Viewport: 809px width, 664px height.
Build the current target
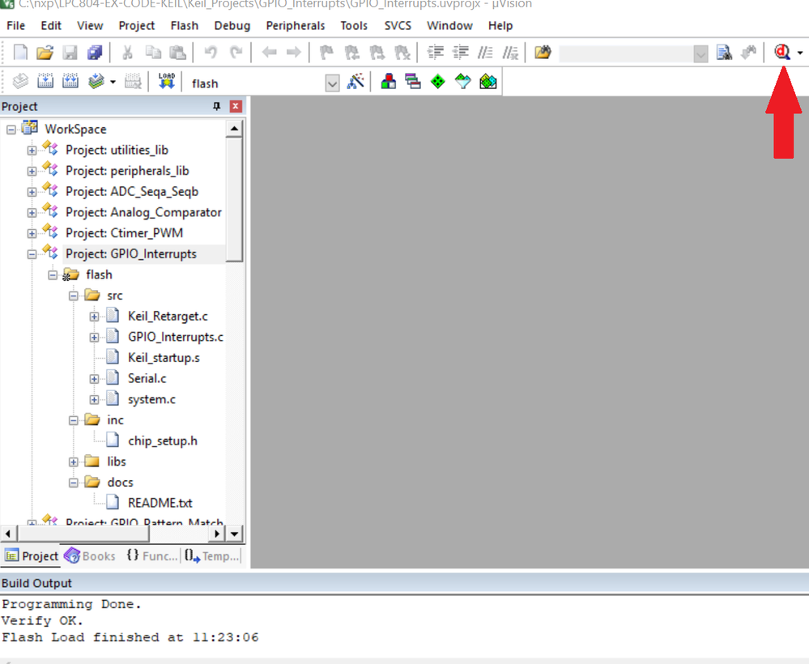46,82
